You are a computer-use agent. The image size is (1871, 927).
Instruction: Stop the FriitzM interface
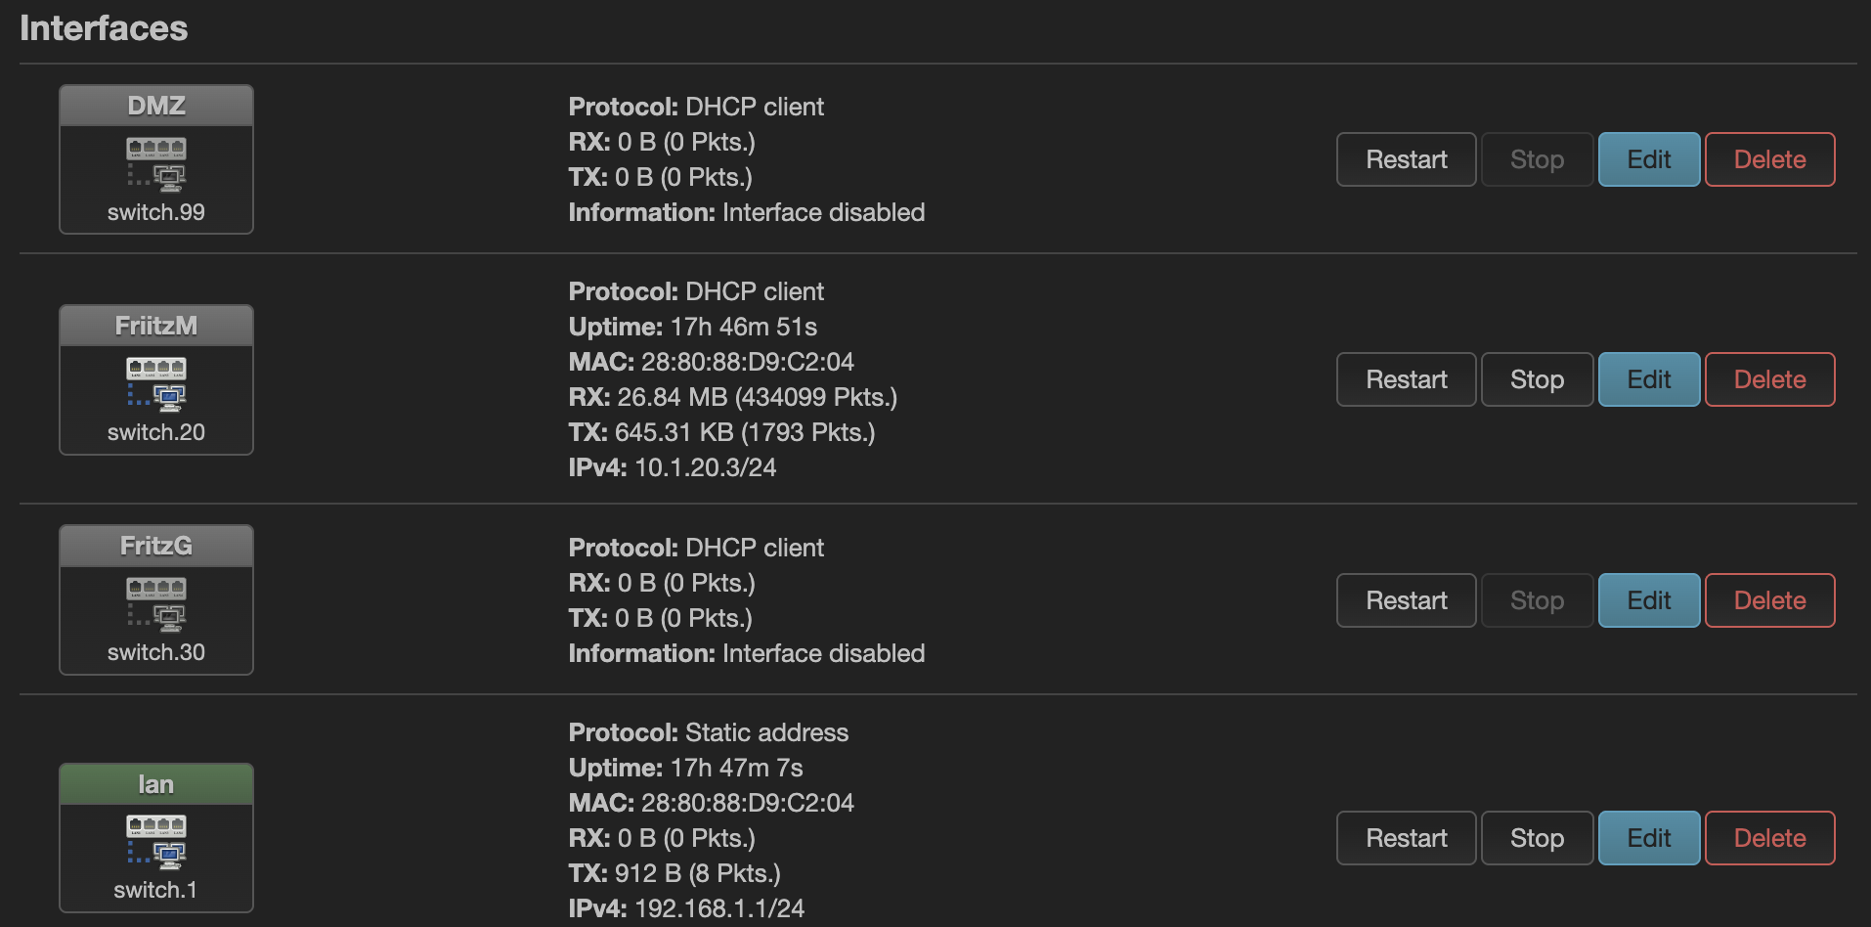click(1537, 379)
